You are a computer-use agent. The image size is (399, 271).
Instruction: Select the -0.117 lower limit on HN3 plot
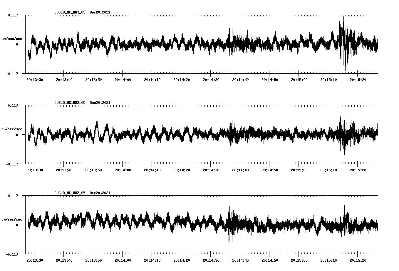pos(12,74)
